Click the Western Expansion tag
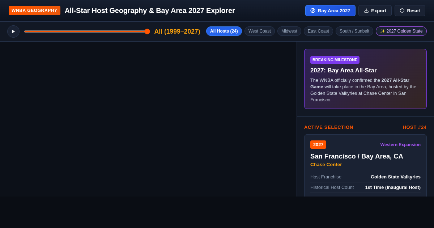The height and width of the screenshot is (228, 434). 400,145
